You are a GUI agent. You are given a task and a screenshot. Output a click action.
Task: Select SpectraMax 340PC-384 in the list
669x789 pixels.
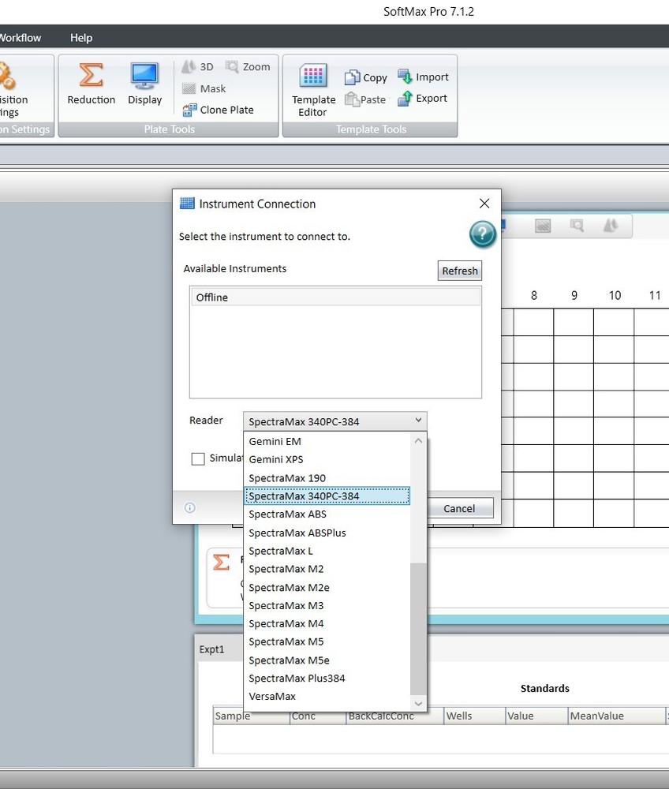[327, 496]
